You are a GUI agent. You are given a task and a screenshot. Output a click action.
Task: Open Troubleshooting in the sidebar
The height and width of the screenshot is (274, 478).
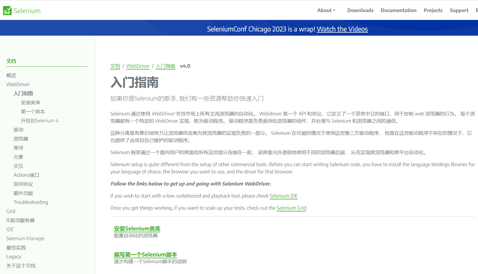click(x=31, y=202)
